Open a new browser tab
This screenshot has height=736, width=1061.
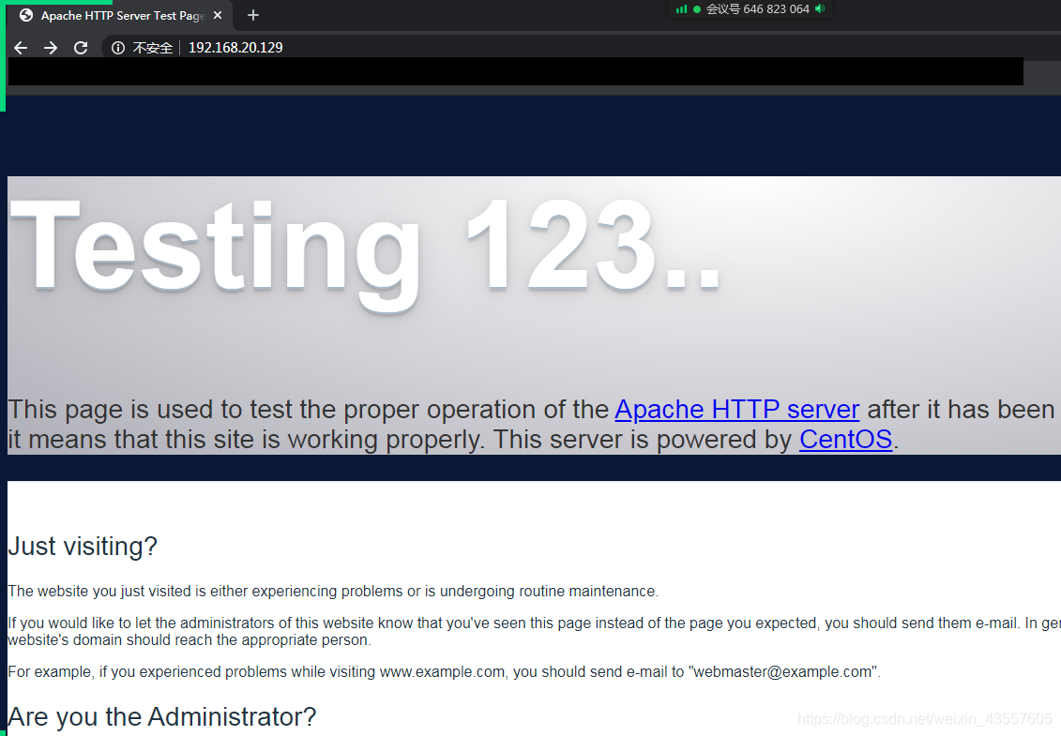click(253, 15)
